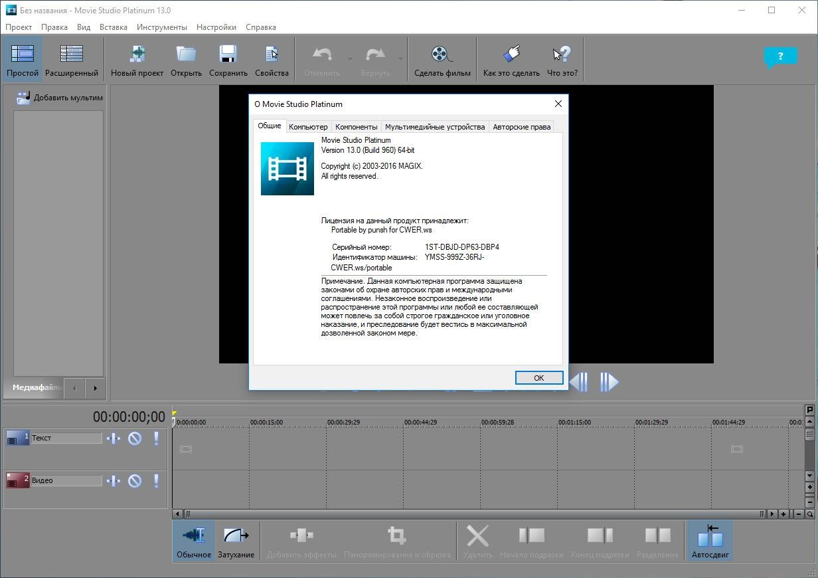Toggle Автосдвиг (Auto ripple) mode
The image size is (818, 578).
coord(710,541)
